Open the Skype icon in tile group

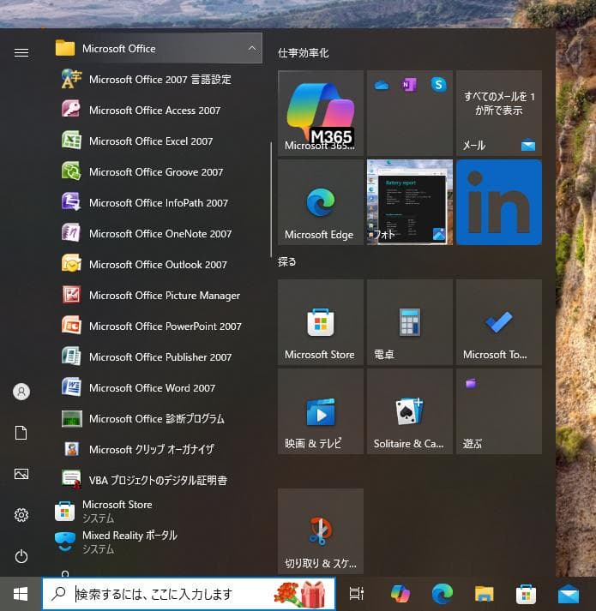tap(438, 84)
